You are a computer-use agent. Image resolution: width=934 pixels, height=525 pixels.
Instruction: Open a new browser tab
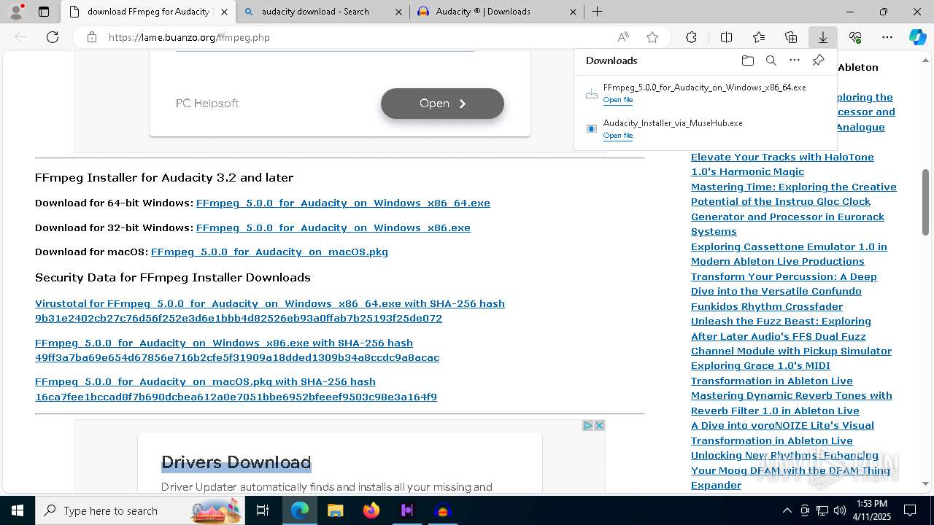pyautogui.click(x=597, y=12)
